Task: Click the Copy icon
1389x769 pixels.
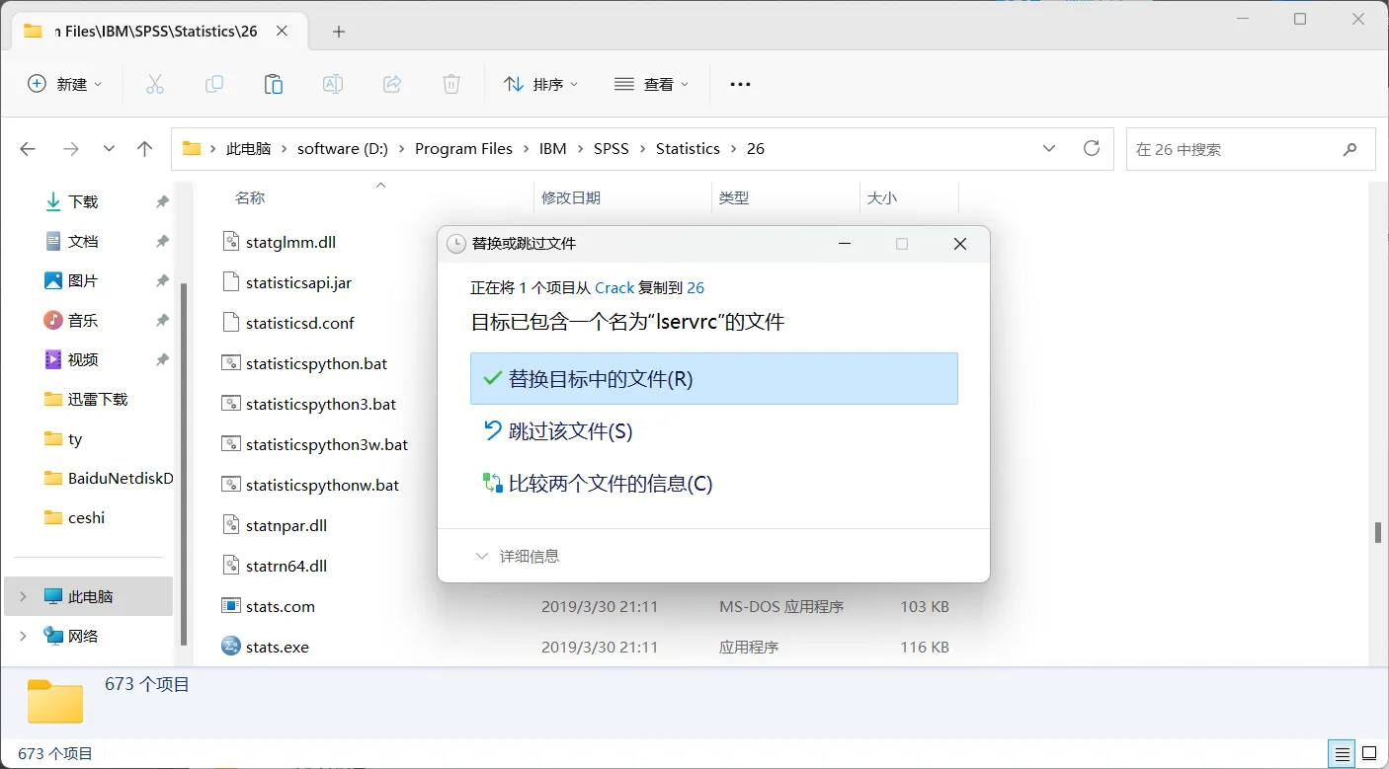Action: click(x=213, y=84)
